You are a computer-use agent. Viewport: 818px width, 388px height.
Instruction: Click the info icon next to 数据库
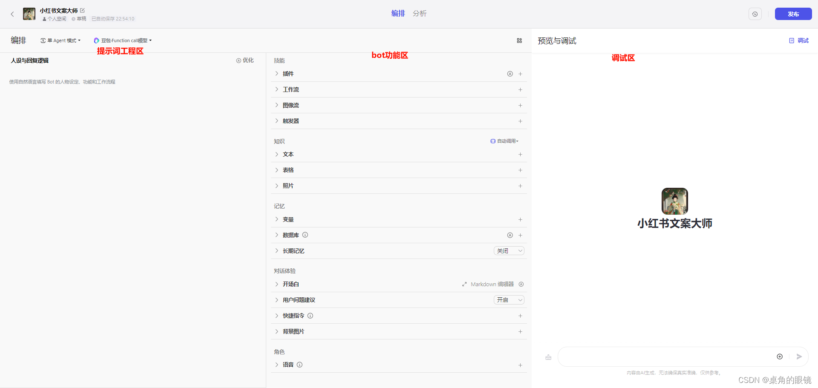pos(305,235)
